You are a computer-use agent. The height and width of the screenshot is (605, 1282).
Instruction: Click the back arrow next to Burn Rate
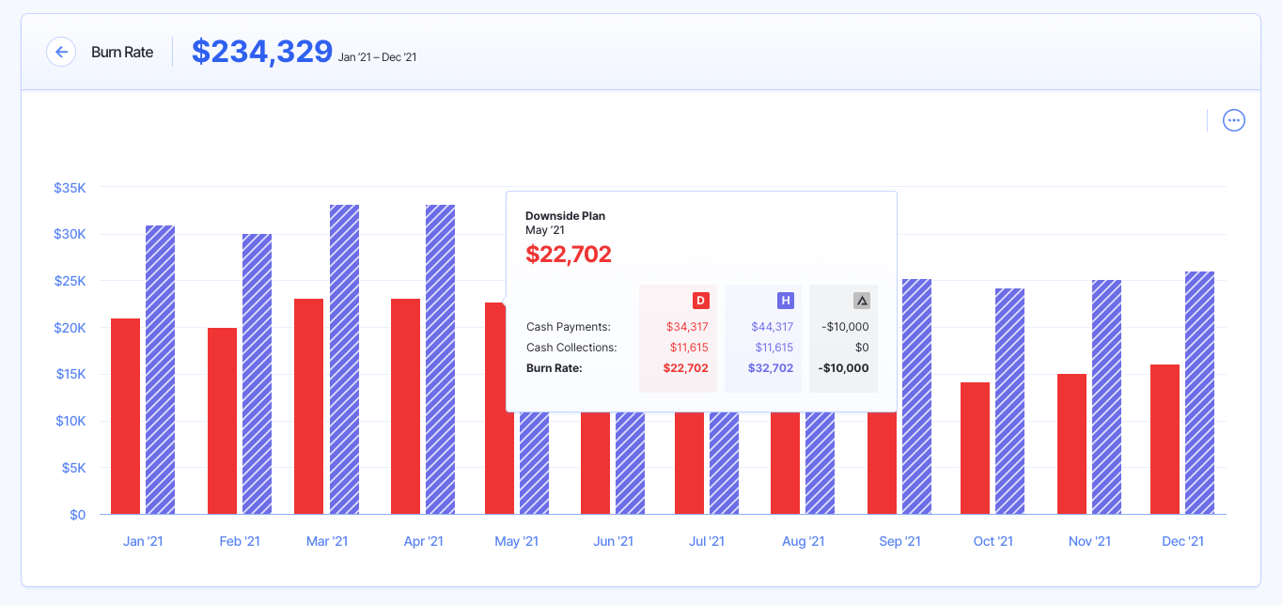tap(61, 52)
